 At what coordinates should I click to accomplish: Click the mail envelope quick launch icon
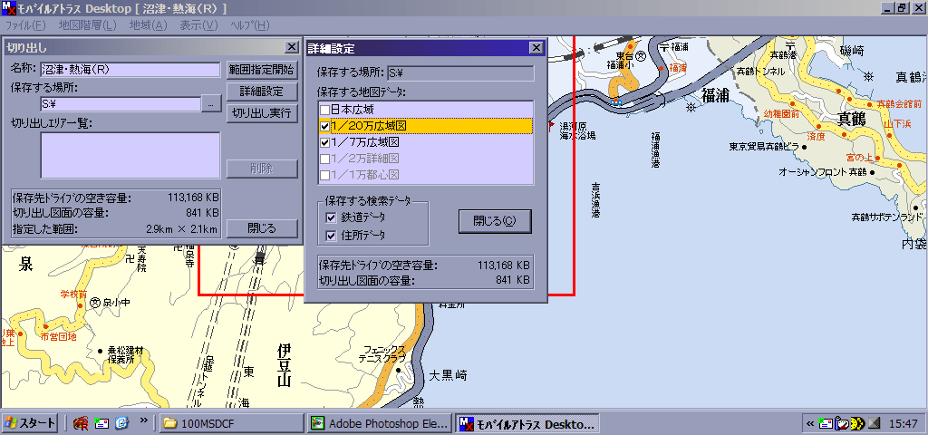pyautogui.click(x=101, y=423)
